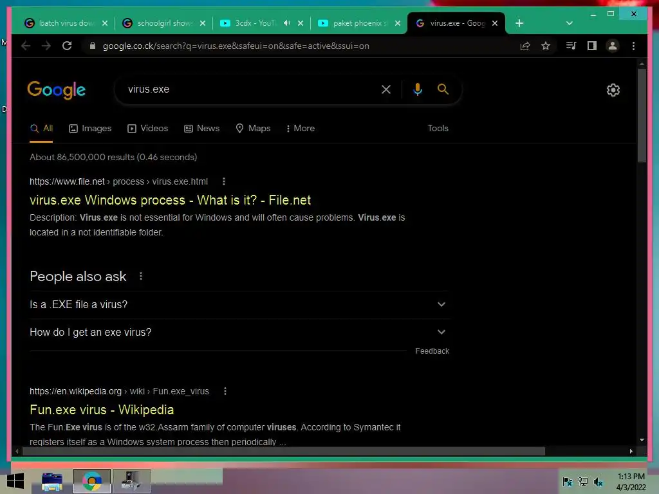This screenshot has height=494, width=659.
Task: Click the en.wikipedia.org URL breadcrumb
Action: 119,391
